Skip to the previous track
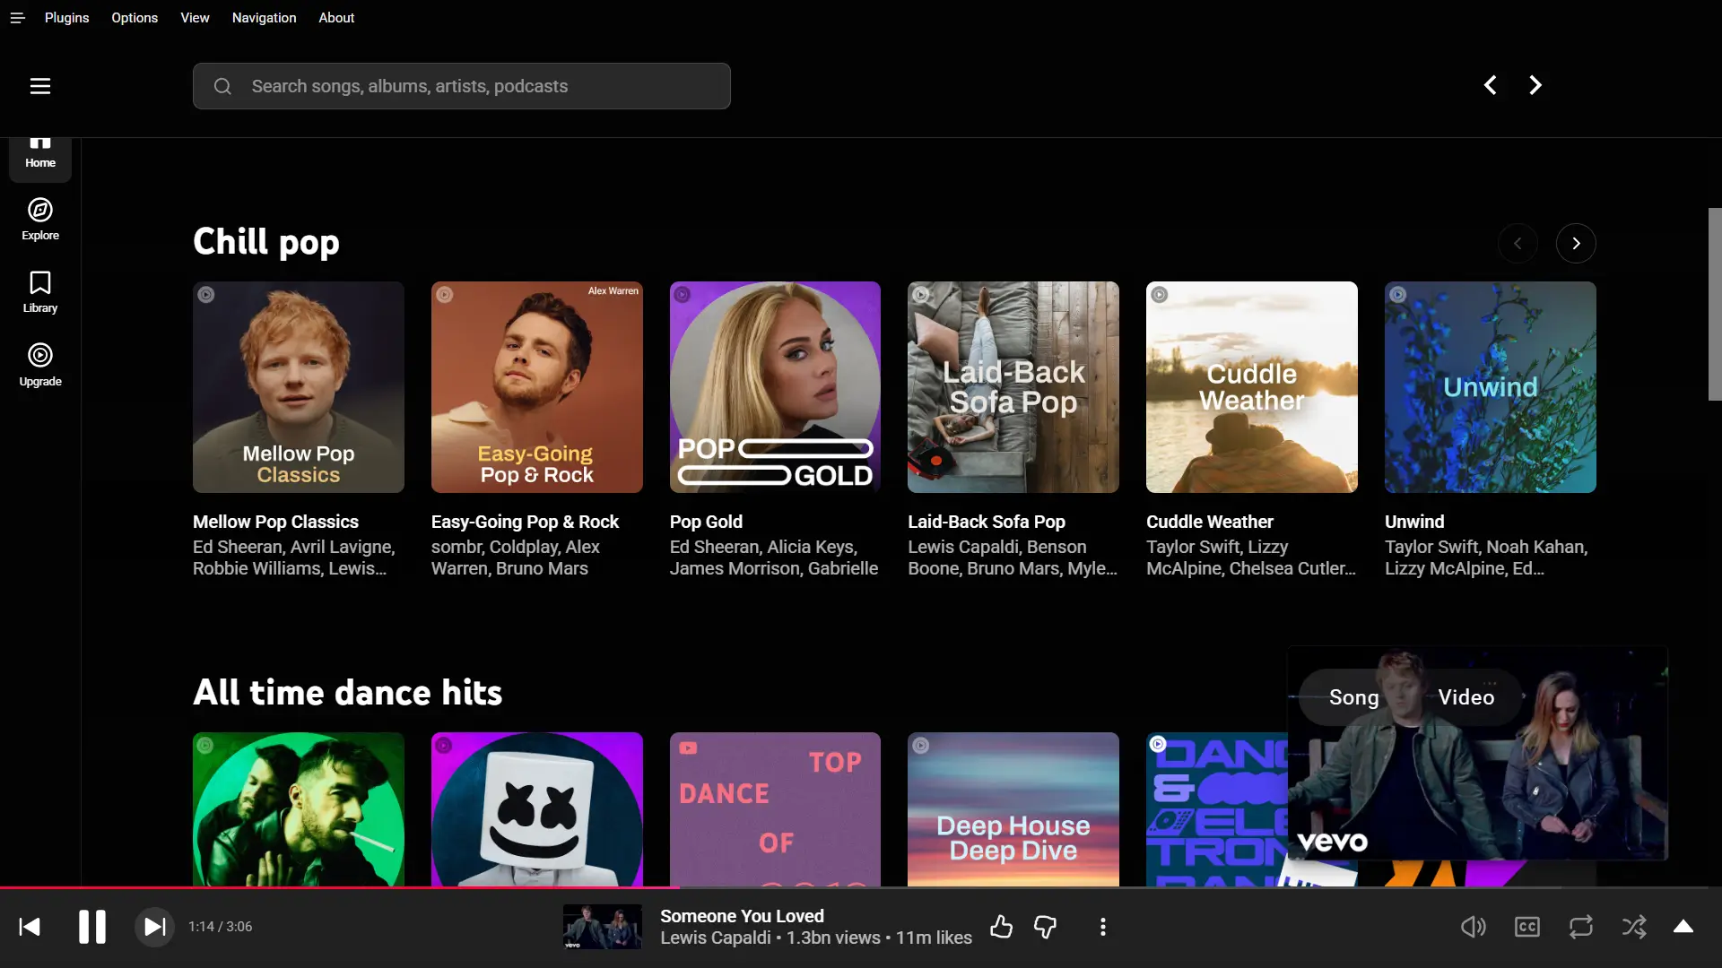This screenshot has width=1722, height=968. pos(30,927)
